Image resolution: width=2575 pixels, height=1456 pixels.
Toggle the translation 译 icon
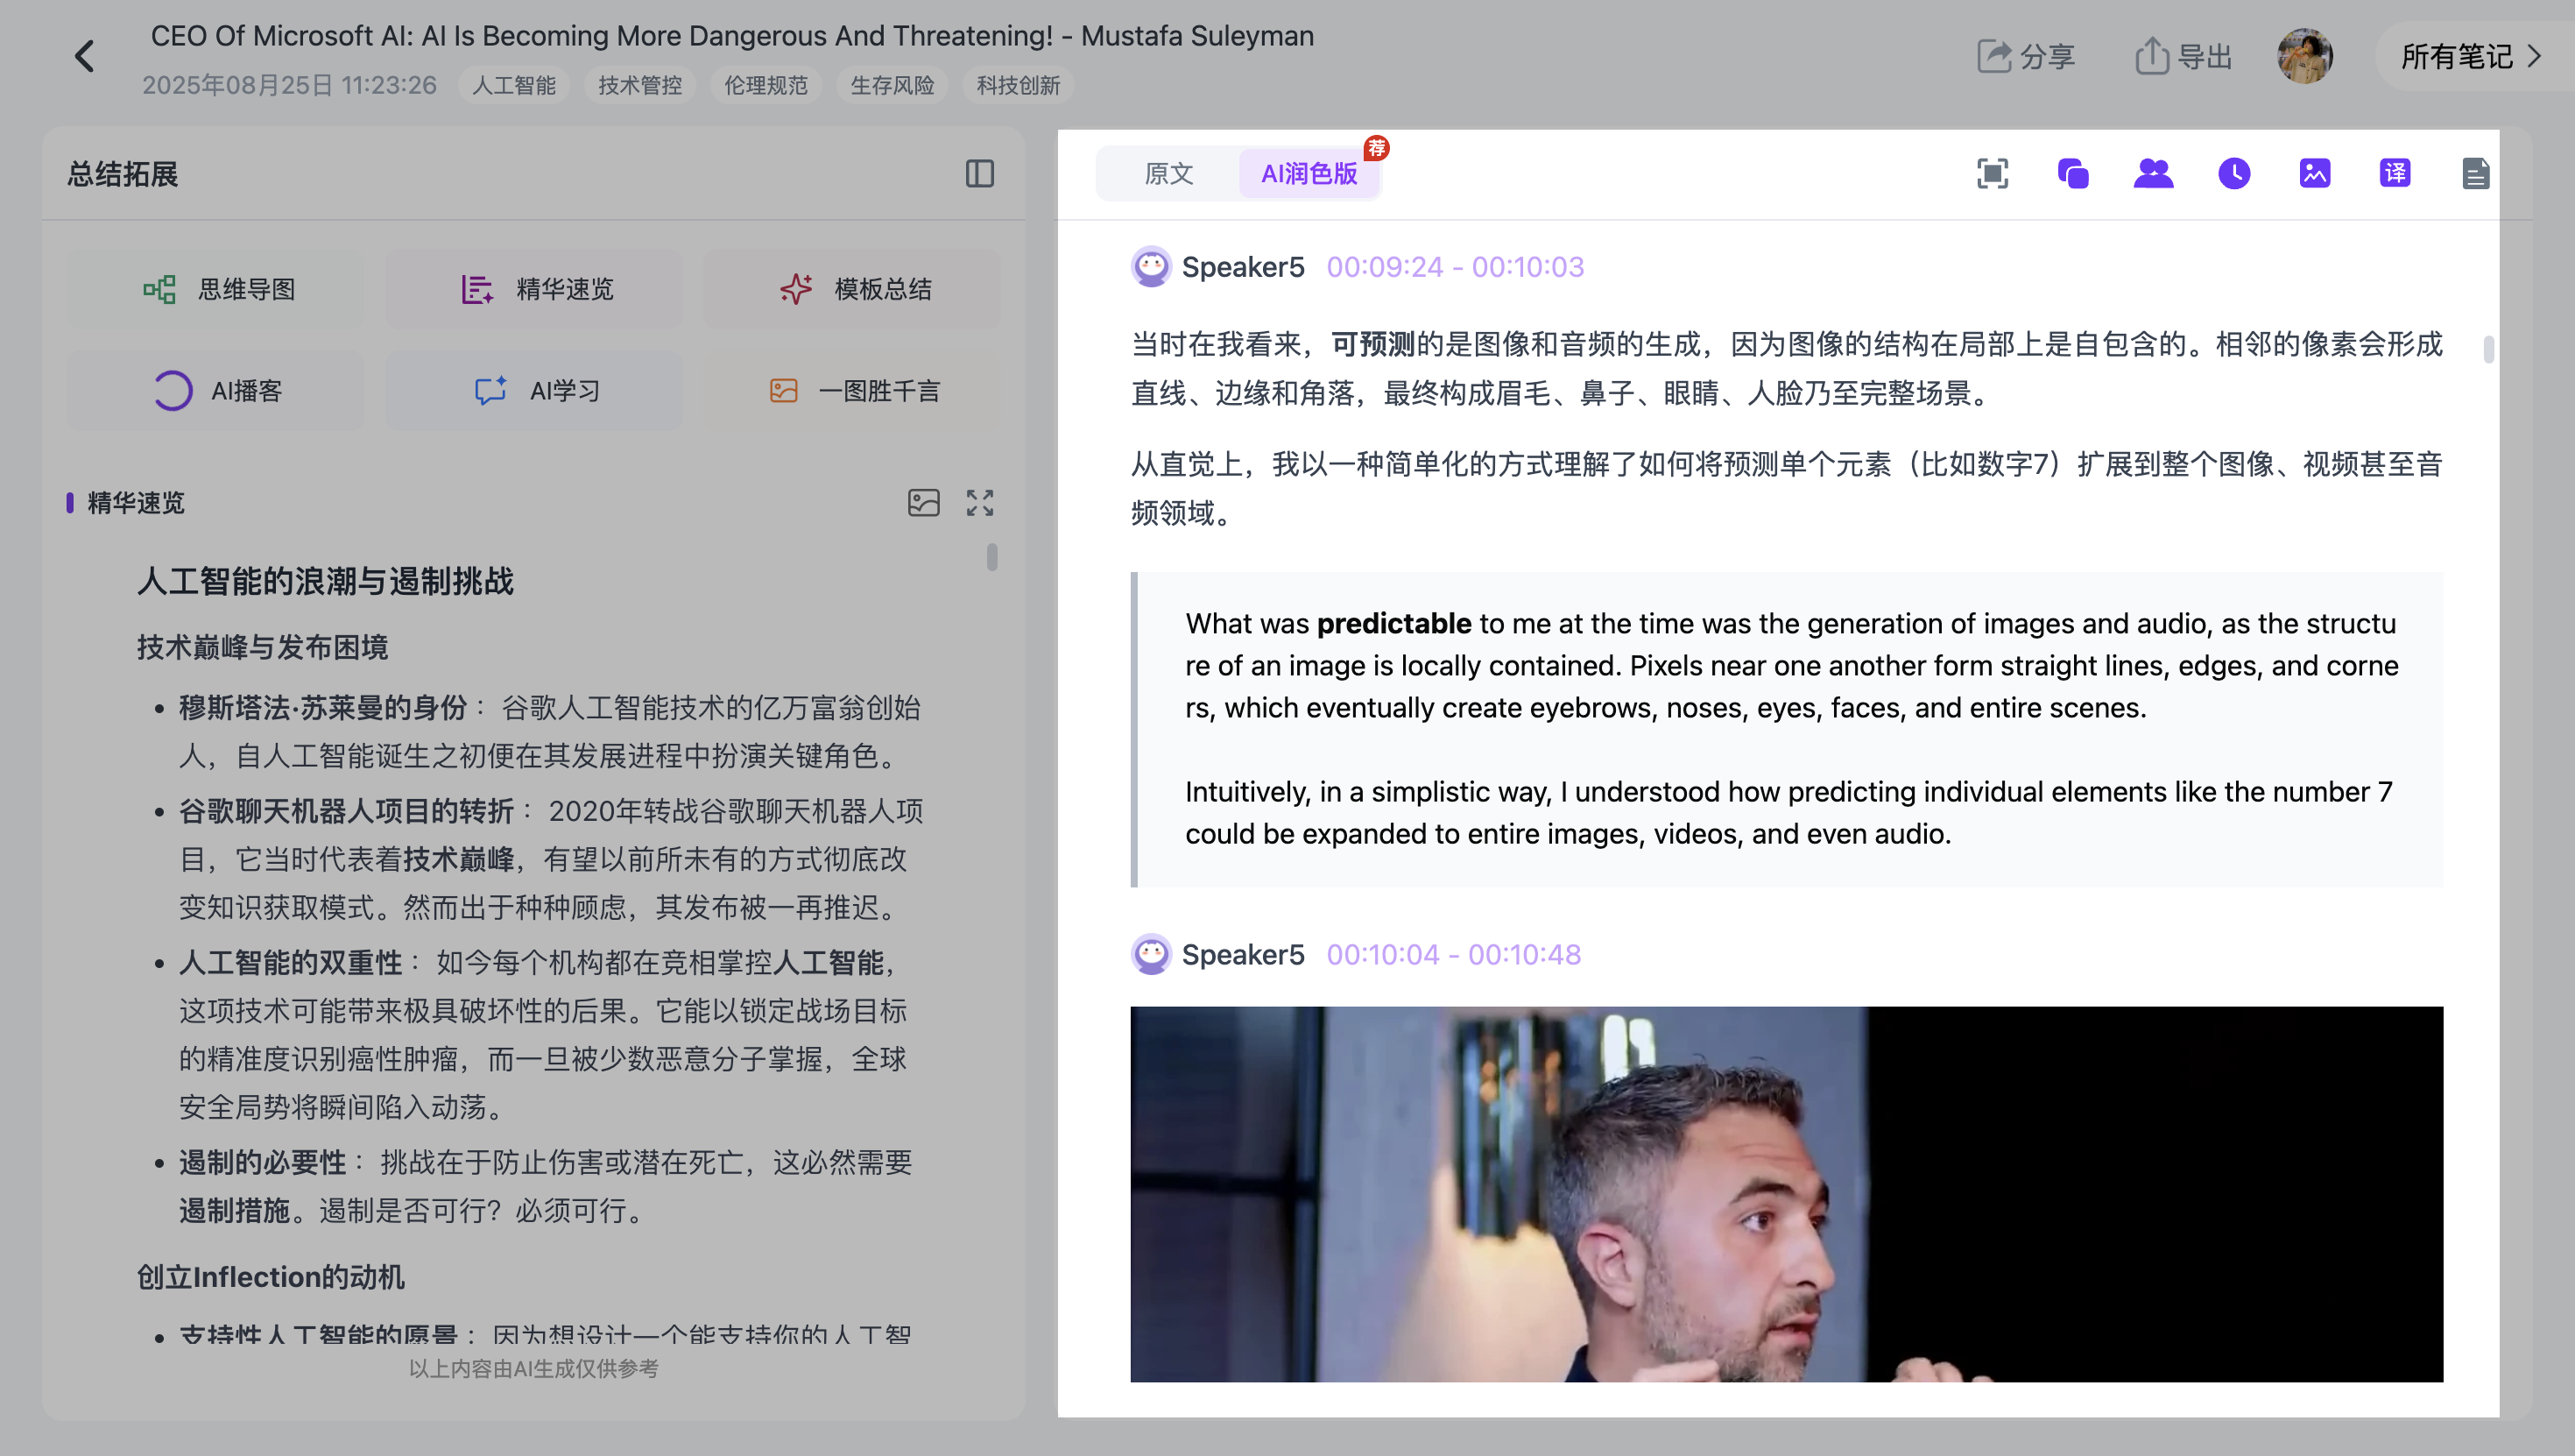pyautogui.click(x=2395, y=174)
